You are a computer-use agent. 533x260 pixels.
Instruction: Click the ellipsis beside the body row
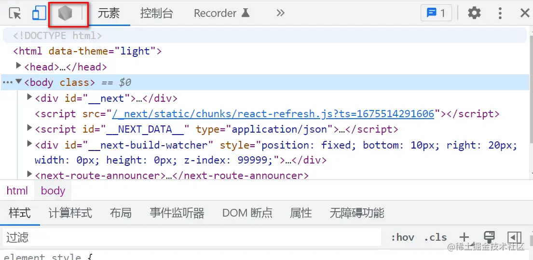(8, 82)
